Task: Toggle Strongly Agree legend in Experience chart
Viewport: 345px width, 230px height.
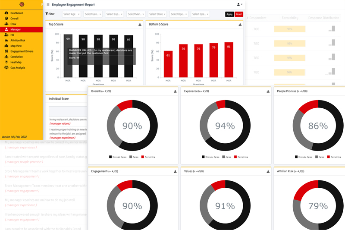Action: click(x=210, y=157)
